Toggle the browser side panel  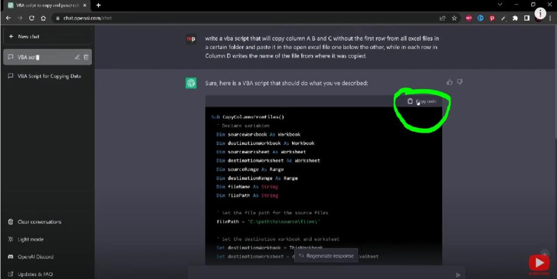(x=527, y=18)
